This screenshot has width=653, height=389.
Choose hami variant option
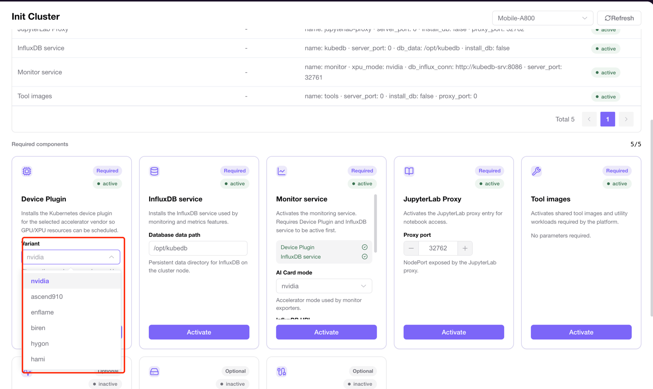pyautogui.click(x=71, y=359)
